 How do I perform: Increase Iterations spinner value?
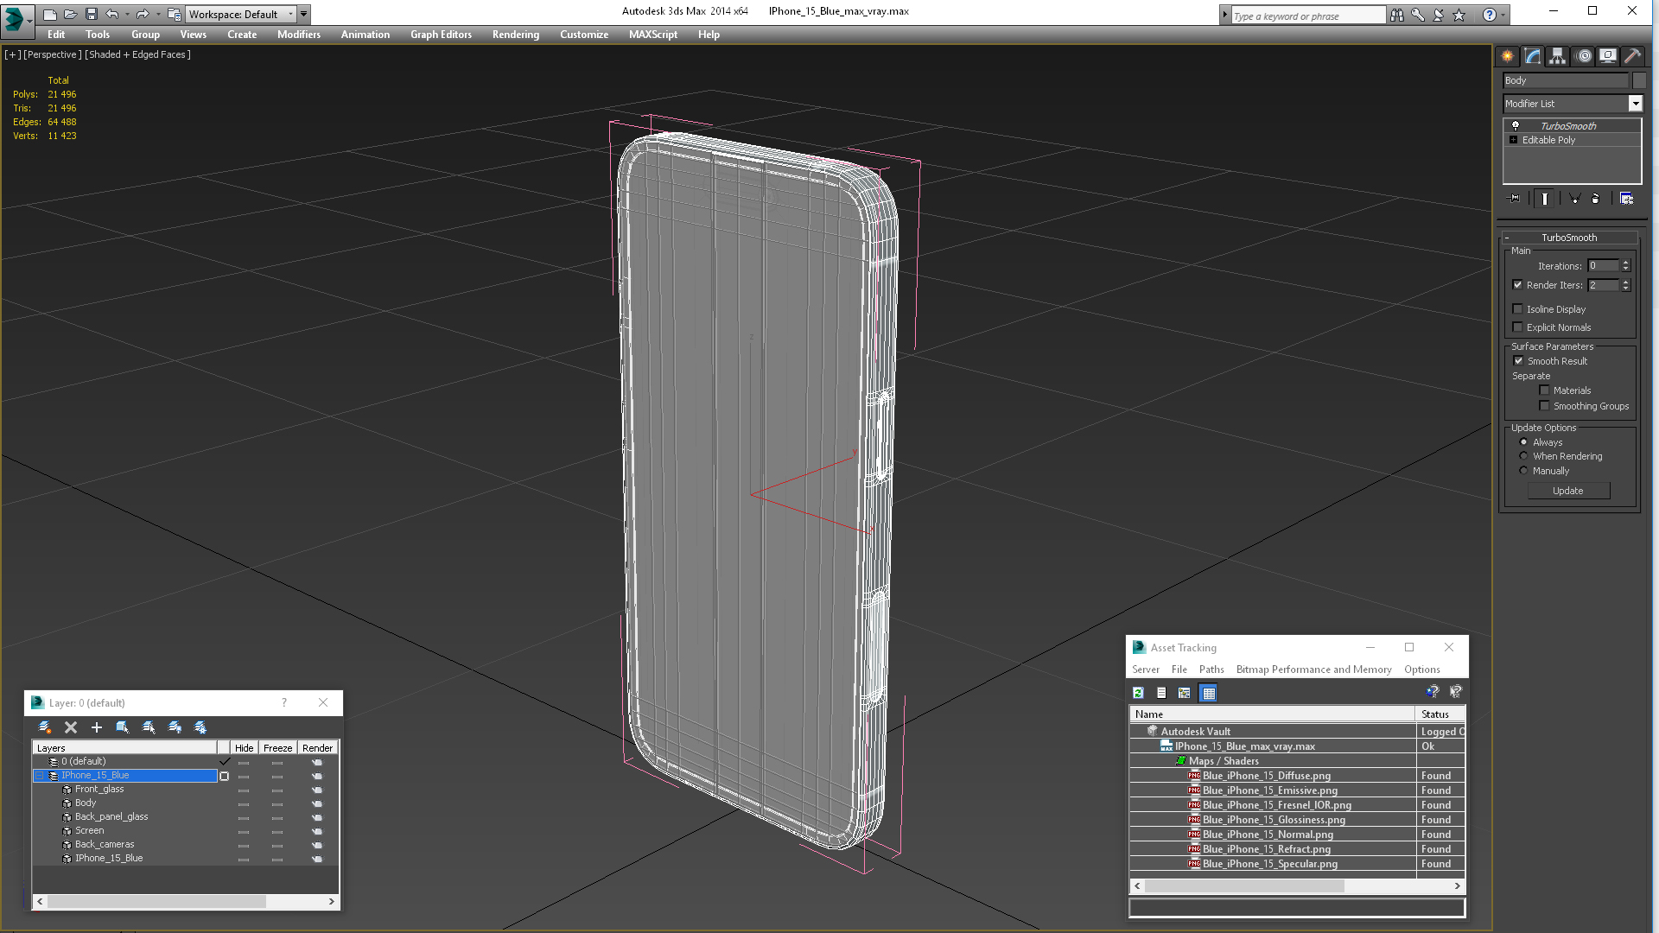tap(1626, 263)
